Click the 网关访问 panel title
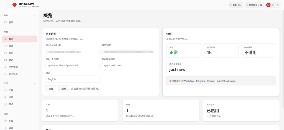The image size is (284, 130). [x=51, y=34]
